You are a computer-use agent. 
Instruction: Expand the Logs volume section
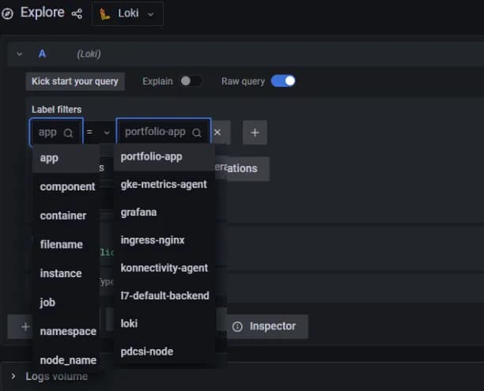tap(13, 377)
